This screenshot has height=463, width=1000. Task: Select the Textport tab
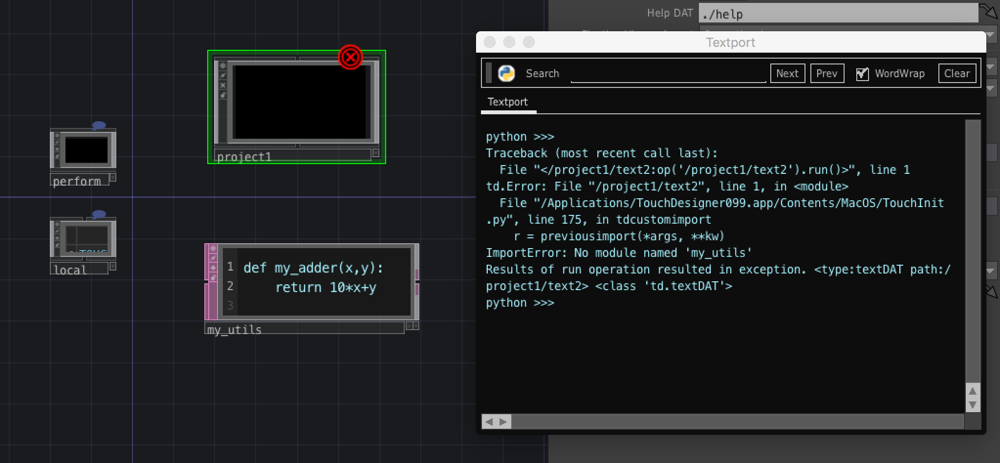507,102
